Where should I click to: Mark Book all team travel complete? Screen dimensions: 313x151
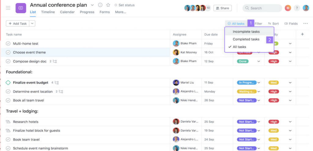click(8, 100)
